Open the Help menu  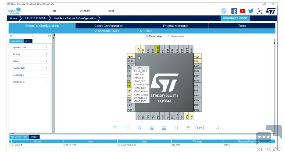tap(111, 11)
